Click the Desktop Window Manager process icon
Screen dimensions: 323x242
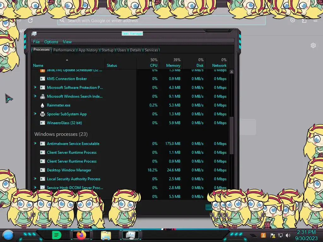(x=43, y=170)
